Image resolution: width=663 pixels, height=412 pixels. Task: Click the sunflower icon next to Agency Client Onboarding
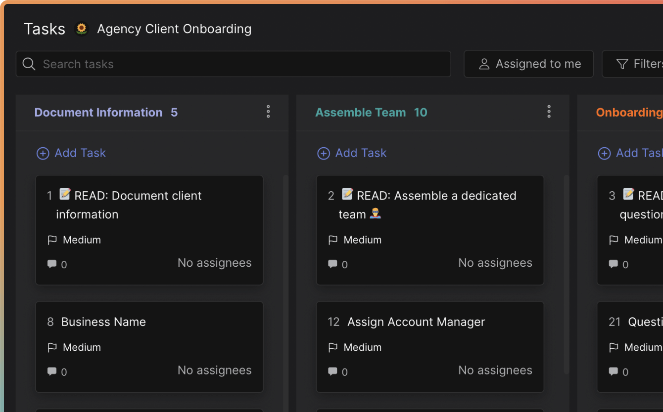point(81,29)
